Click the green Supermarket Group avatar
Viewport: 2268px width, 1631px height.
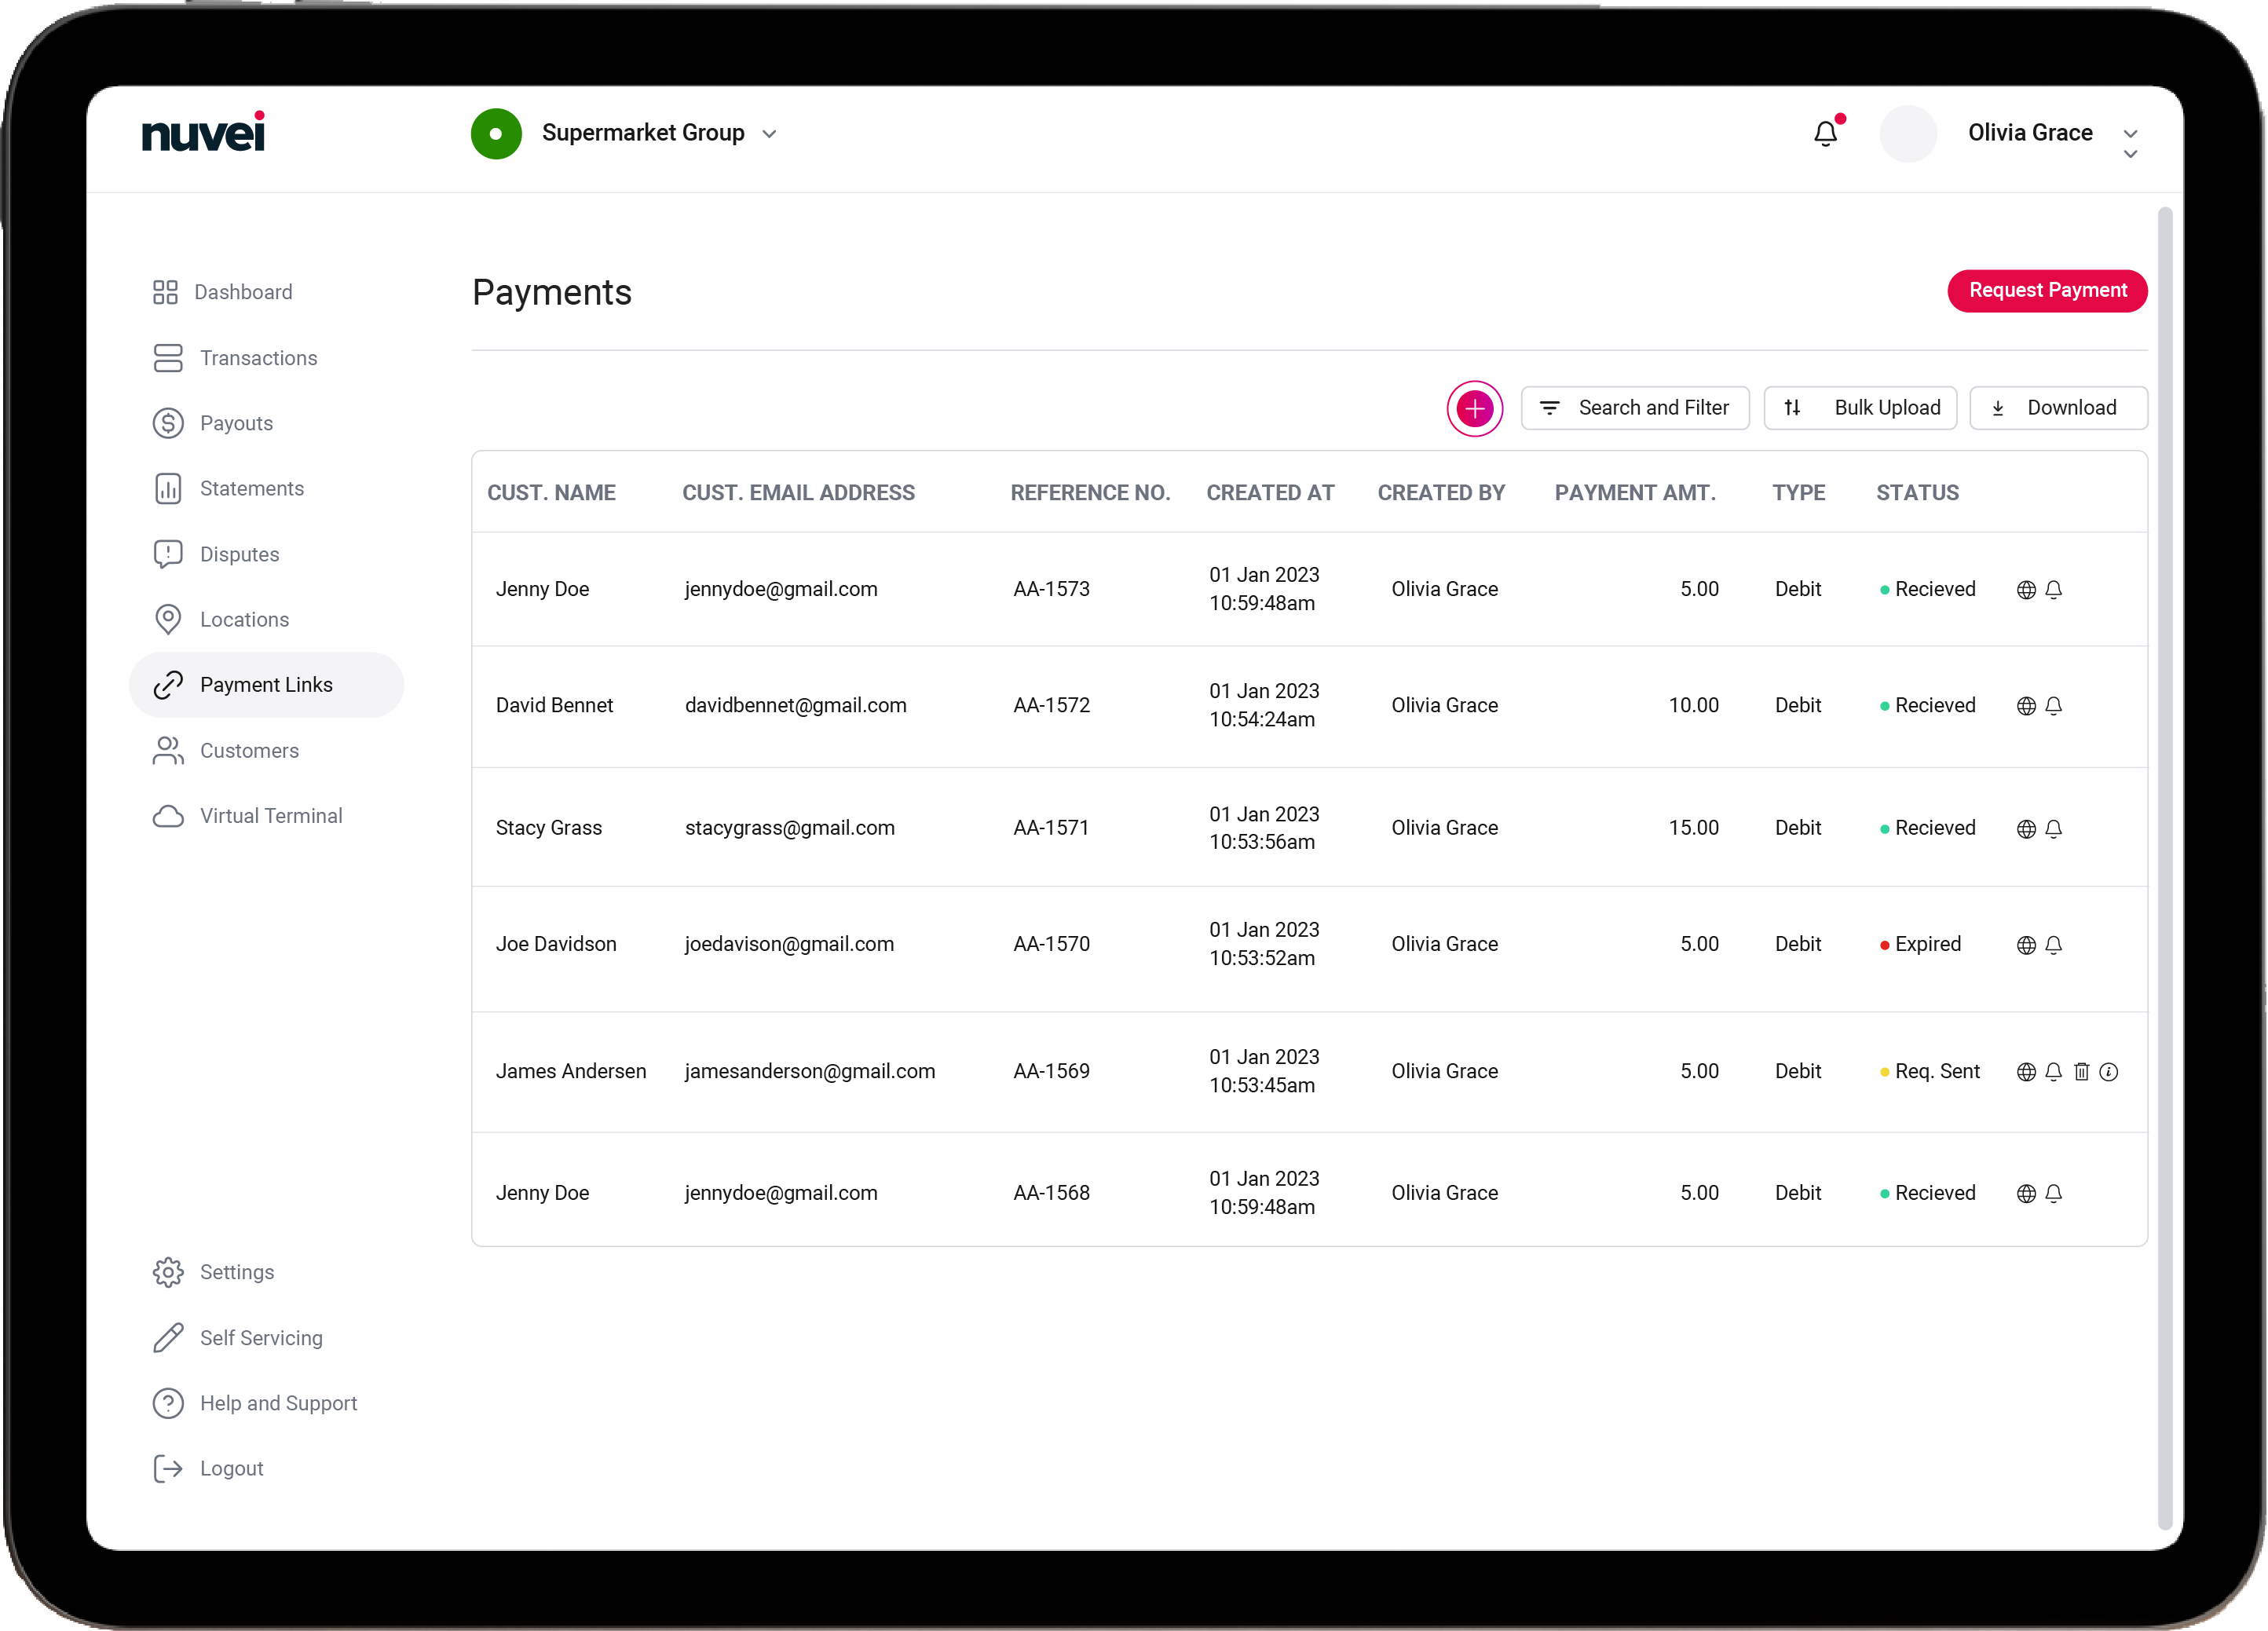tap(496, 134)
